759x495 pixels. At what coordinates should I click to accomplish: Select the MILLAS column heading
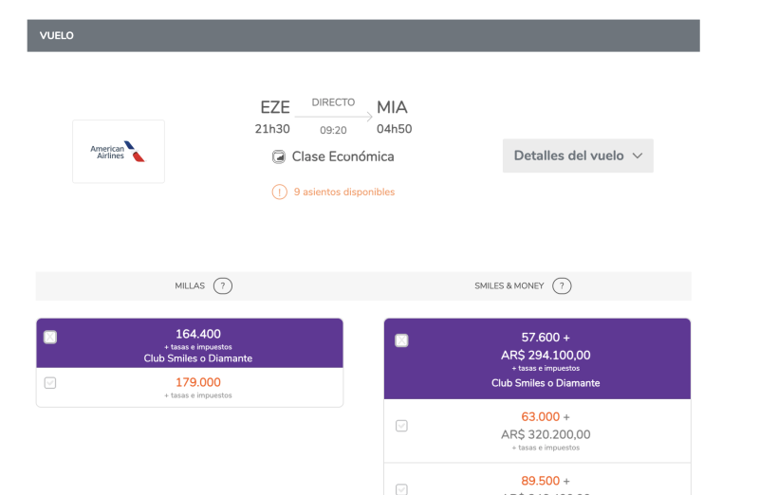[x=190, y=286]
